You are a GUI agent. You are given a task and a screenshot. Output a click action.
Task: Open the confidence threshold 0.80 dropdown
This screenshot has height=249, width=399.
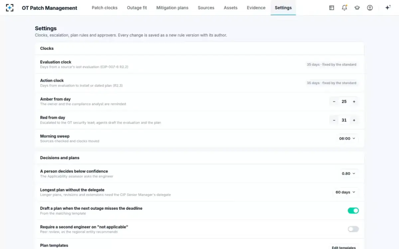tap(349, 173)
